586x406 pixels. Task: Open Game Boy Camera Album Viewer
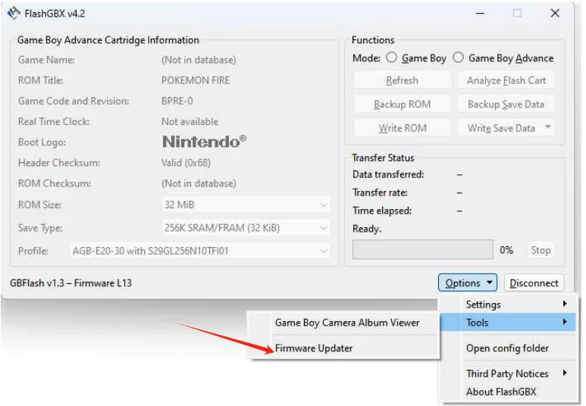coord(346,323)
